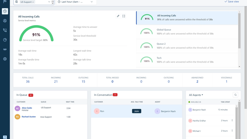The width and height of the screenshot is (247, 139).
Task: Click the Wait Time column header
Action: pos(70,102)
